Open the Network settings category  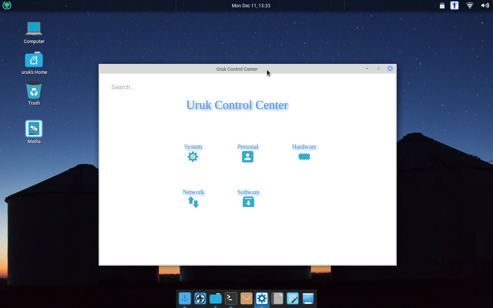coord(193,197)
